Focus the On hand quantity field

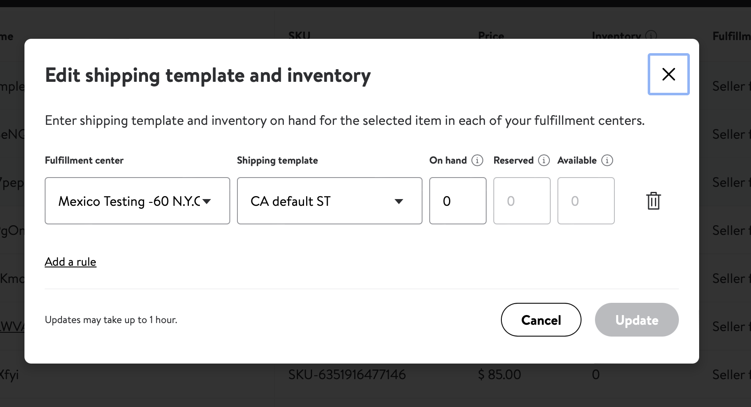(x=458, y=201)
